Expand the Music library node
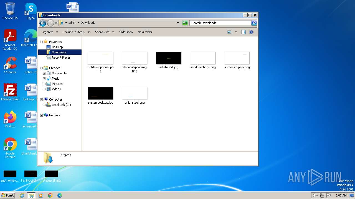 pos(44,78)
